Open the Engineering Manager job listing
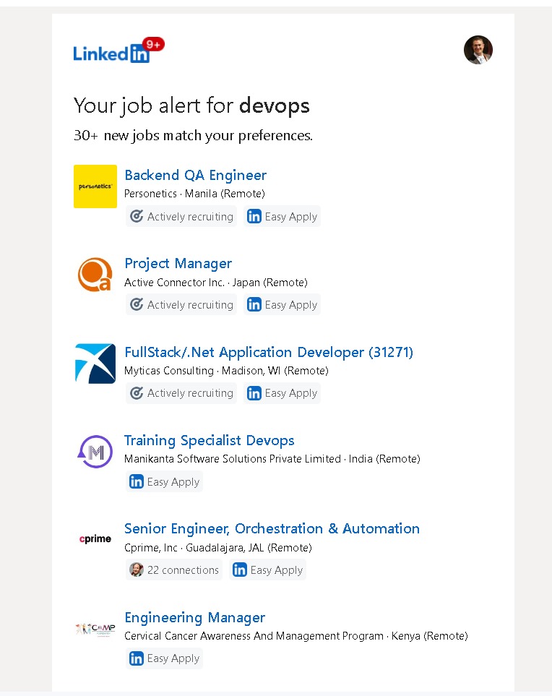552x696 pixels. pyautogui.click(x=195, y=617)
